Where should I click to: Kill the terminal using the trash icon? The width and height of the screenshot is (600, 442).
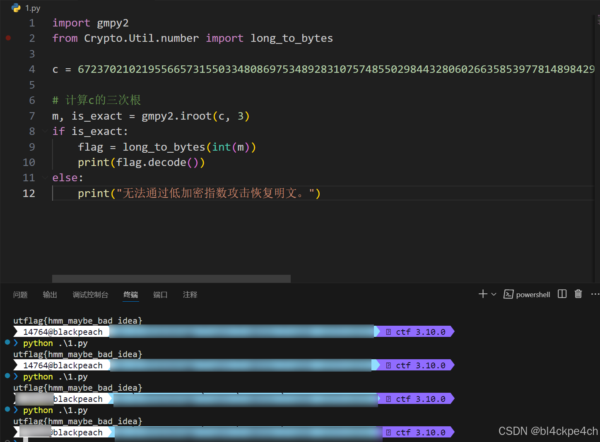pos(578,294)
